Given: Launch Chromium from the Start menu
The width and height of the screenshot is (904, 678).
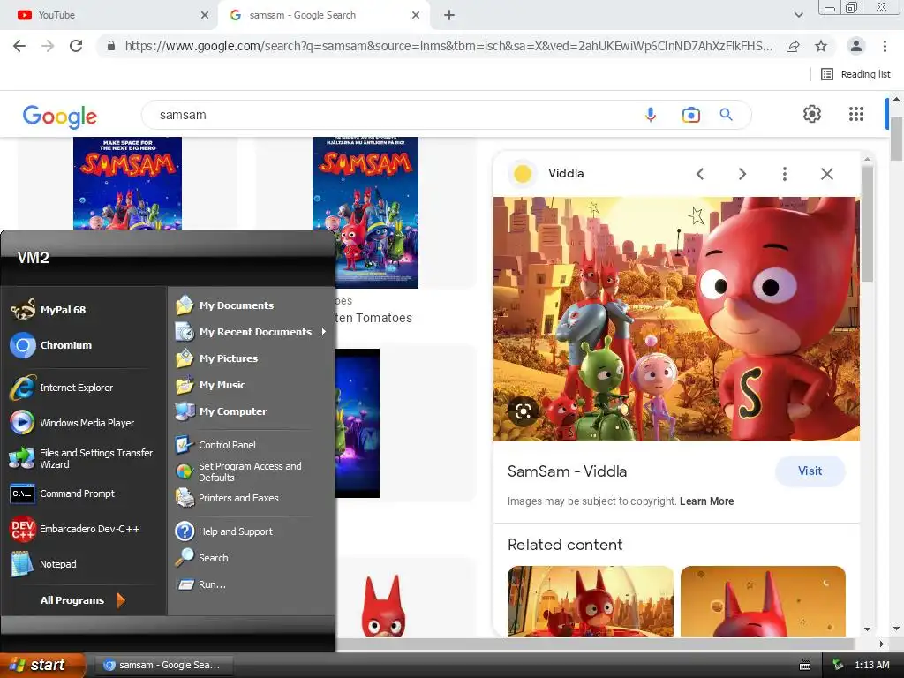Looking at the screenshot, I should [52, 345].
